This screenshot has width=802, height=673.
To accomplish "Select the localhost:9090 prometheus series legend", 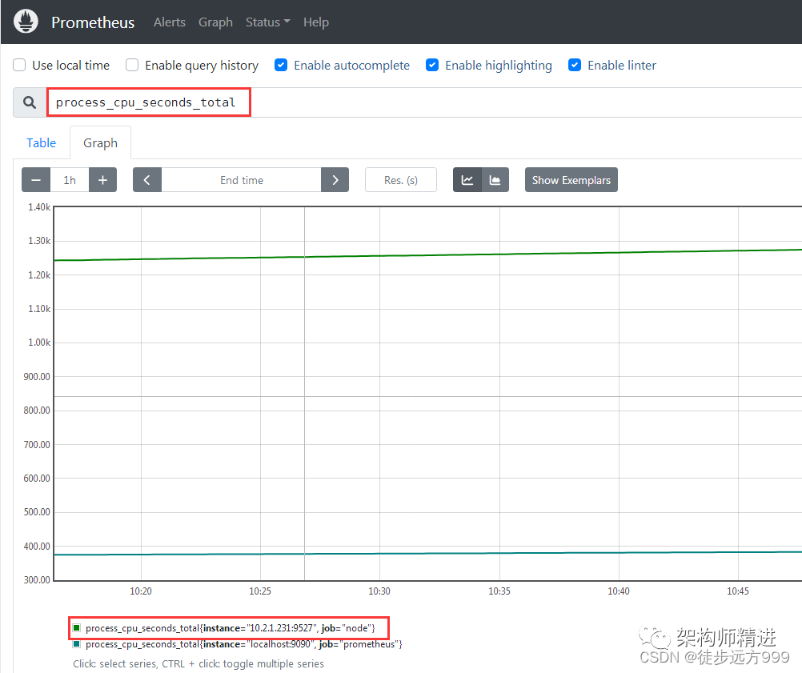I will pyautogui.click(x=244, y=644).
